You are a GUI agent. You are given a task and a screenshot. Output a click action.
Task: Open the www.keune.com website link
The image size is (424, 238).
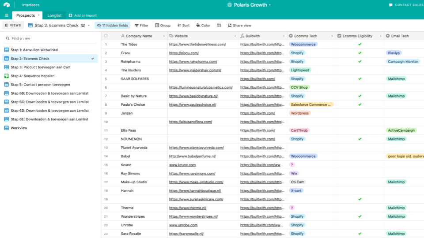click(x=182, y=165)
